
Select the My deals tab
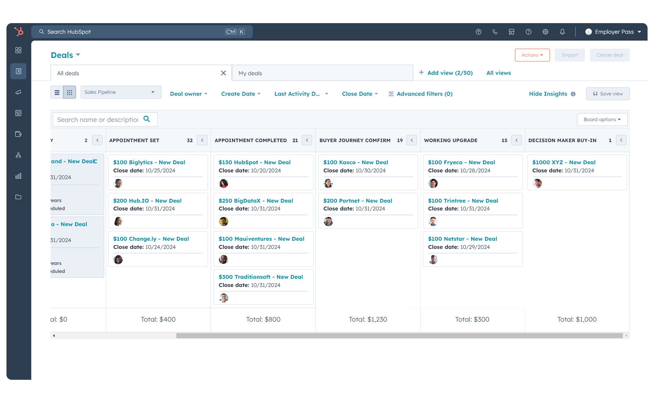tap(322, 73)
